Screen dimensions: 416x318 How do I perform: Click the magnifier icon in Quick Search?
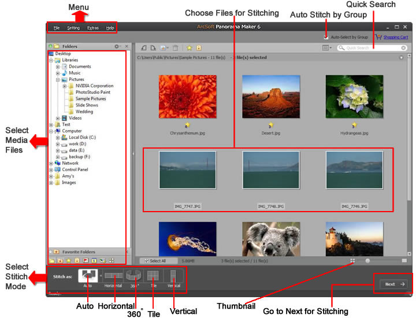[x=341, y=48]
